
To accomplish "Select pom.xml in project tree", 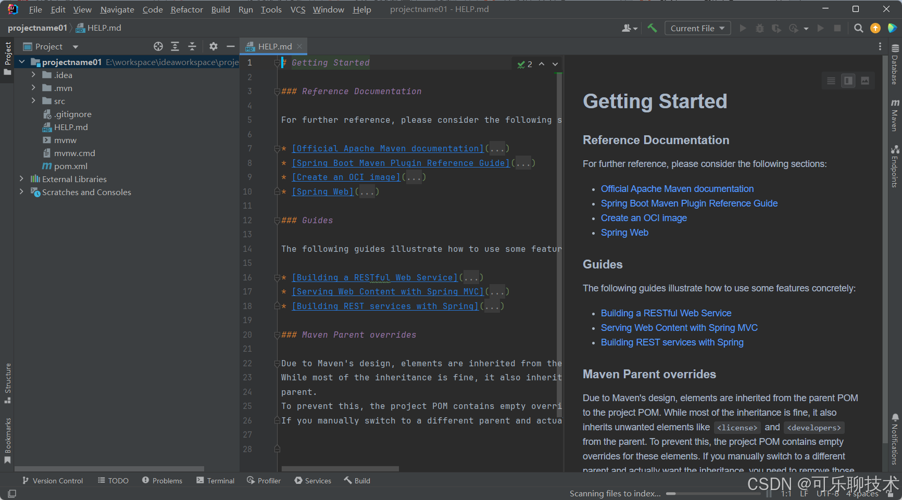I will point(70,166).
